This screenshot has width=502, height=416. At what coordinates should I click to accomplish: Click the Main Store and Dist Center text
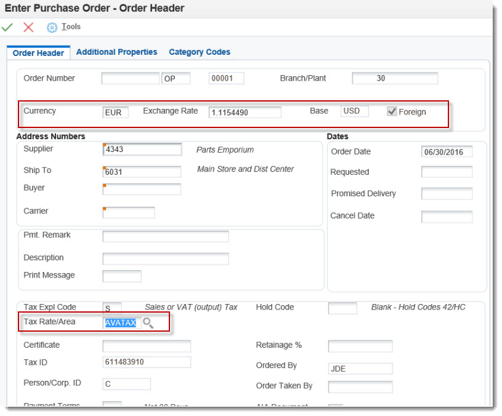pos(246,169)
